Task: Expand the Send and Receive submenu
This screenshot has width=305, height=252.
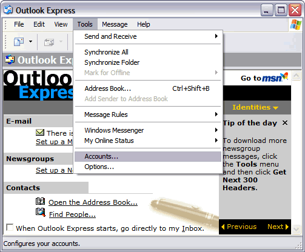Action: (148, 36)
